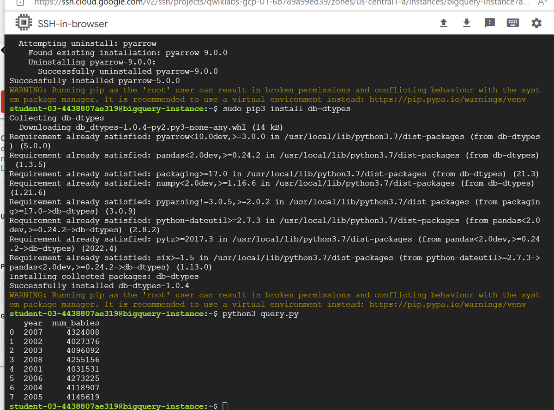Click the terminal cursor at the last prompt
The image size is (554, 410).
tap(225, 406)
